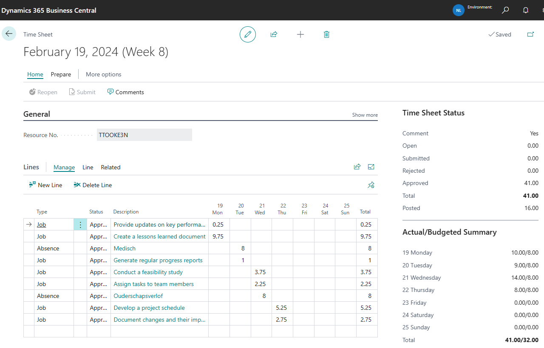Edit the time sheet with the pencil icon
Image resolution: width=544 pixels, height=348 pixels.
(x=248, y=34)
